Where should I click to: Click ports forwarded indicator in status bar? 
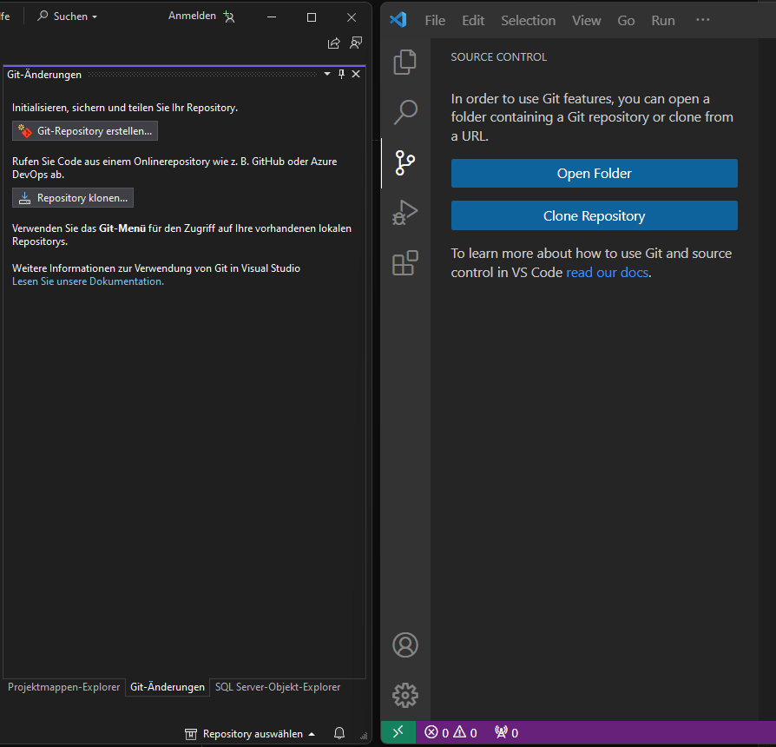click(506, 732)
